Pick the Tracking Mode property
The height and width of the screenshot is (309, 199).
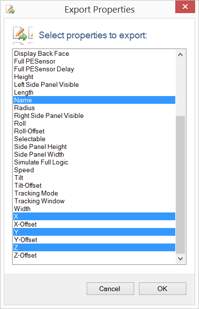pyautogui.click(x=94, y=194)
